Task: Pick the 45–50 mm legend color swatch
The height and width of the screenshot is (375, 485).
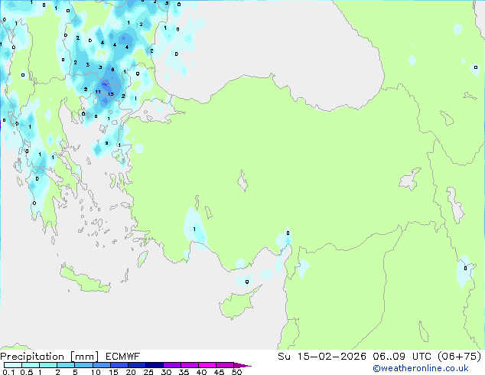Action: click(x=225, y=365)
